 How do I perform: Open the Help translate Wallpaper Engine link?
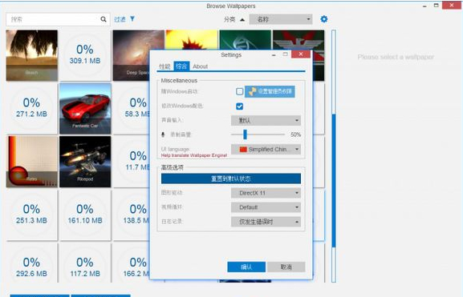(x=193, y=155)
